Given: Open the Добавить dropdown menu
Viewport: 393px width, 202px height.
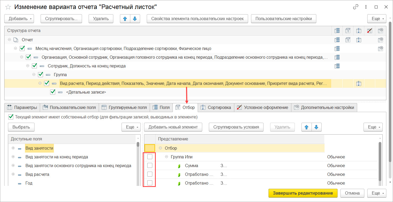Looking at the screenshot, I should 19,19.
